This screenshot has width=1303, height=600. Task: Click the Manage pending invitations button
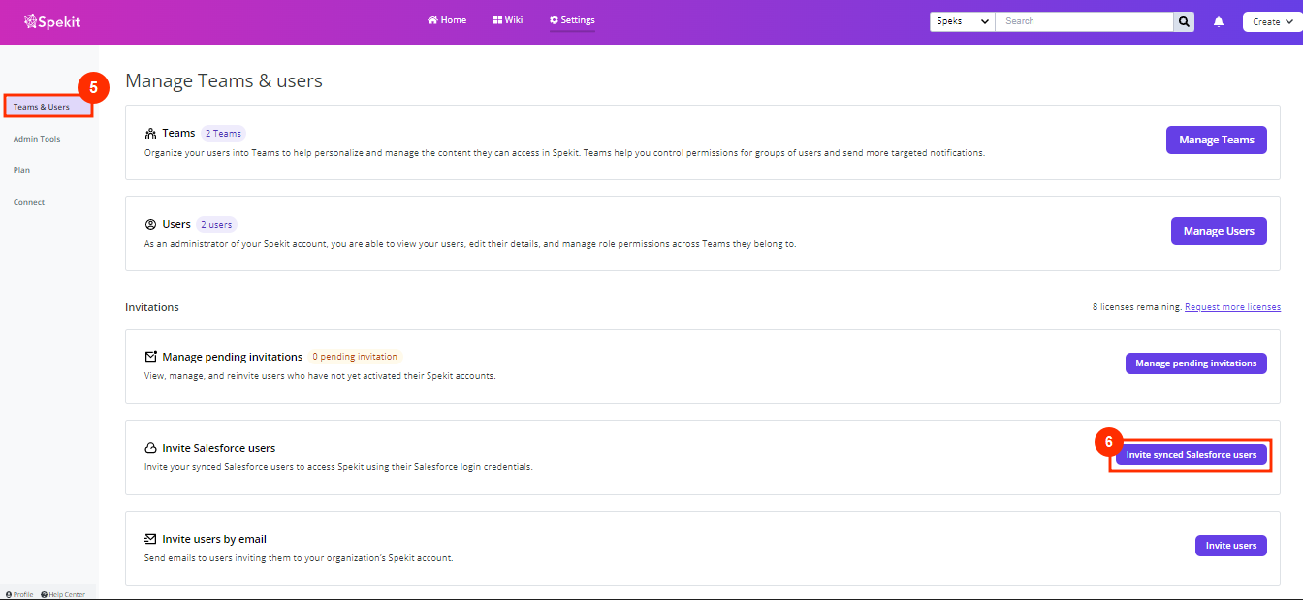(x=1196, y=363)
